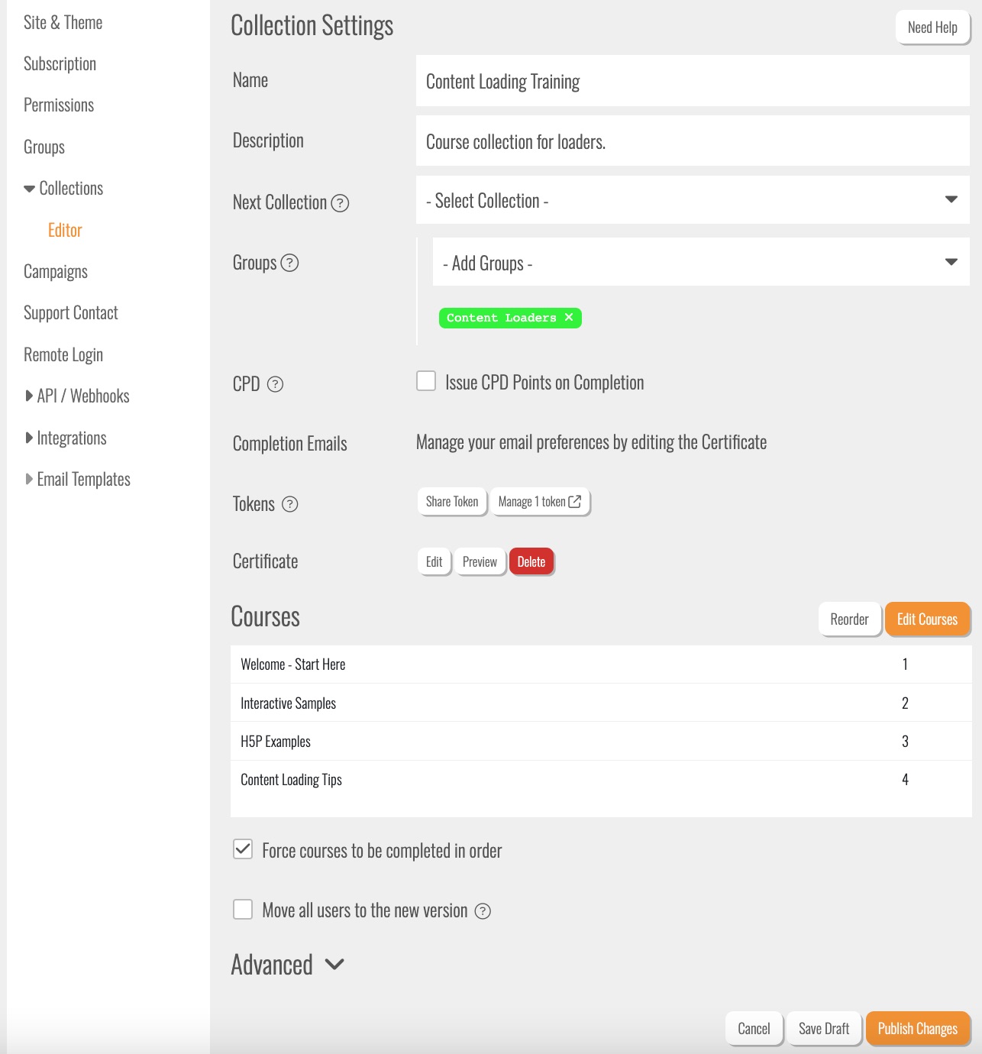This screenshot has height=1054, width=982.
Task: Click help icon next to Next Collection
Action: coord(340,203)
